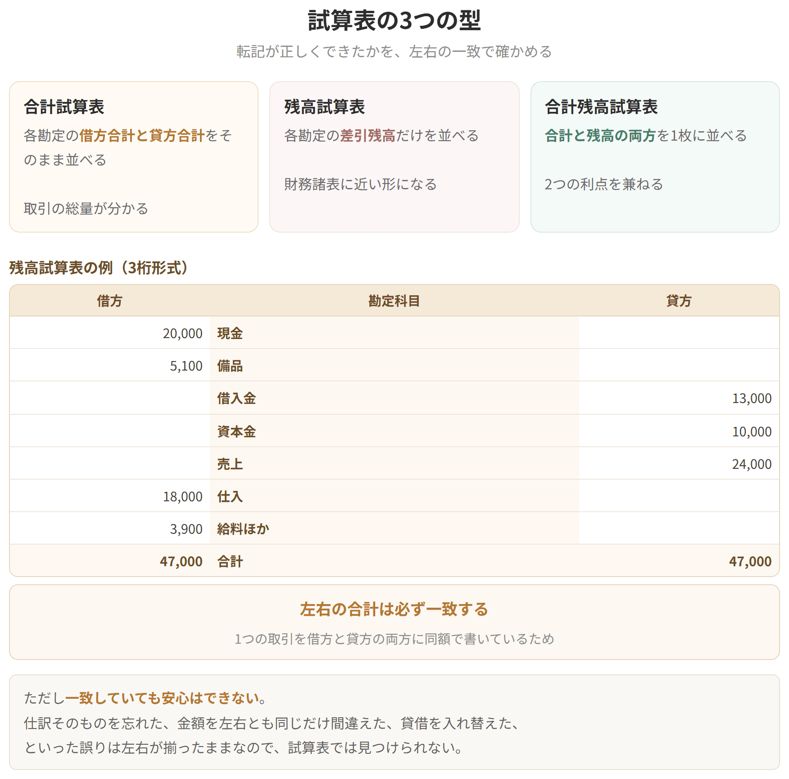The image size is (789, 779).
Task: Click the line 1つの取引を借方と貸方の両方に同額で書いているため
Action: (394, 639)
